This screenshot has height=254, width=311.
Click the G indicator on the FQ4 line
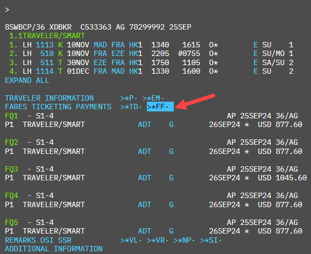pos(171,204)
